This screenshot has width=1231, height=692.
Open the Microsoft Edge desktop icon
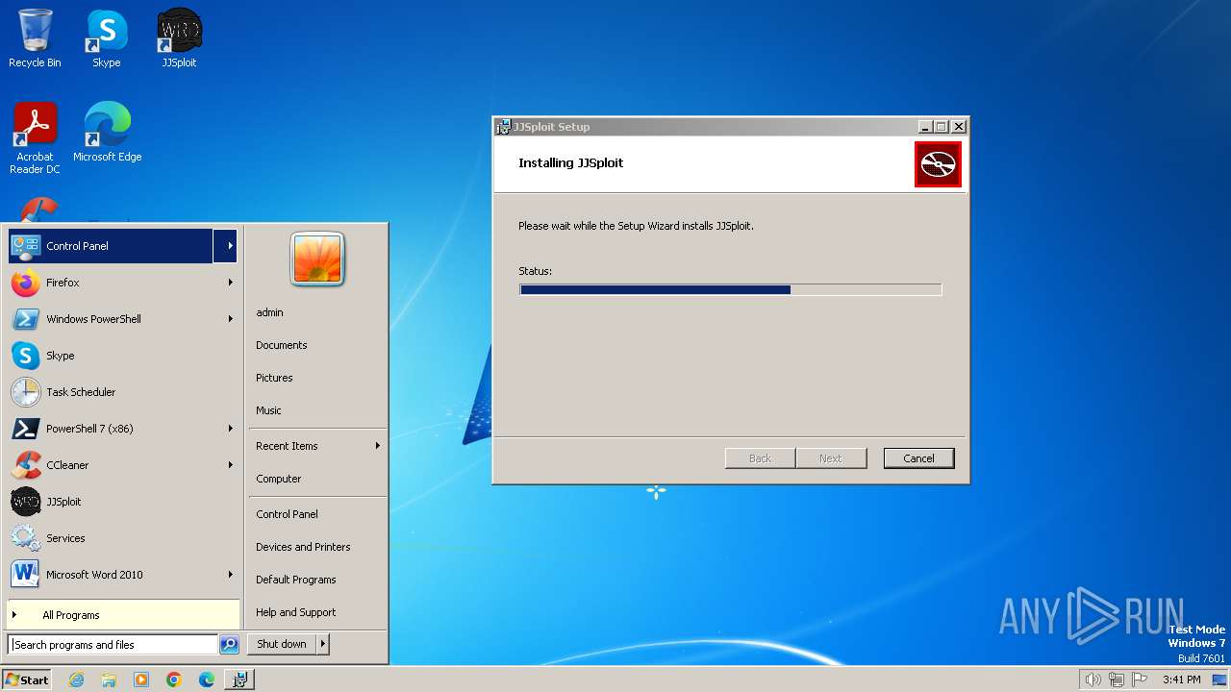107,133
